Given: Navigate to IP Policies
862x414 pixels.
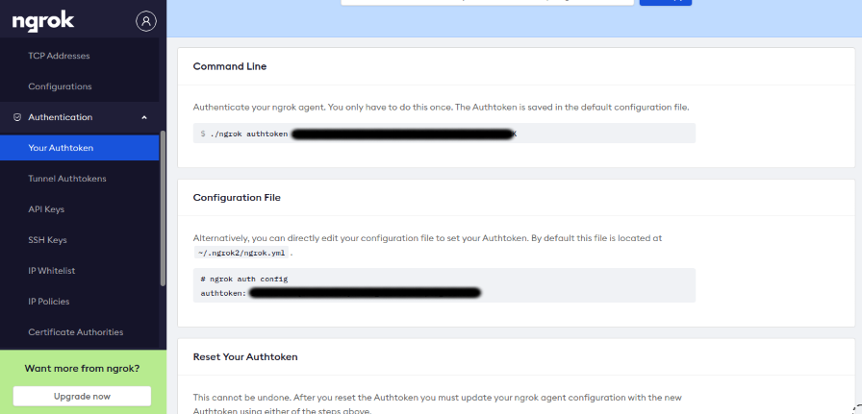Looking at the screenshot, I should click(x=49, y=302).
